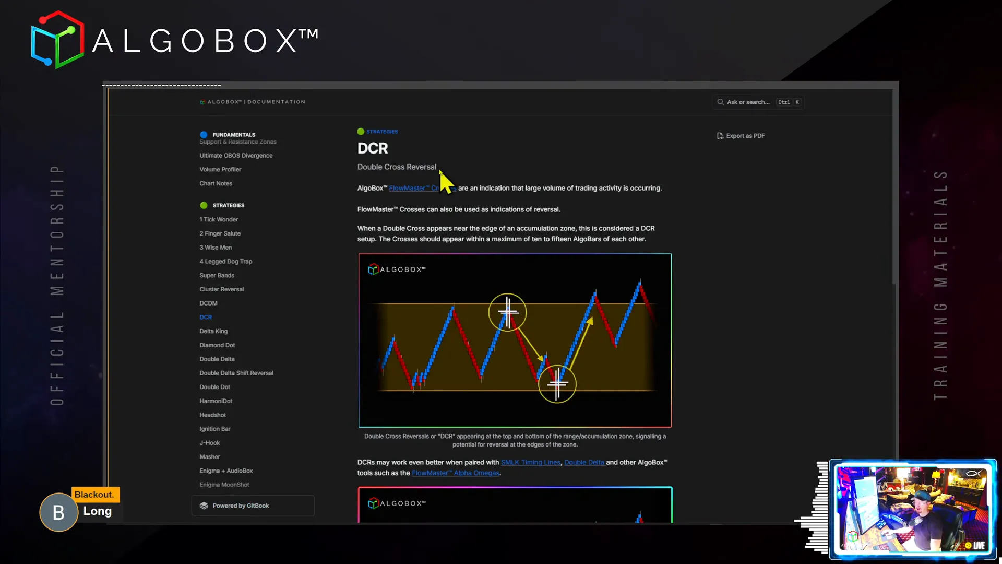Click the Blackout B avatar circle

[x=59, y=512]
